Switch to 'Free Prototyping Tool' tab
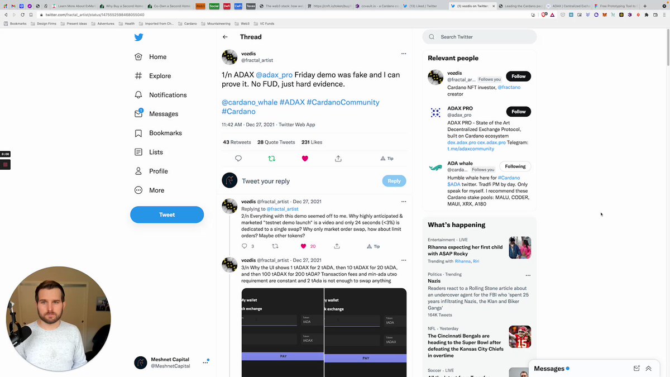This screenshot has height=377, width=670. coord(617,6)
